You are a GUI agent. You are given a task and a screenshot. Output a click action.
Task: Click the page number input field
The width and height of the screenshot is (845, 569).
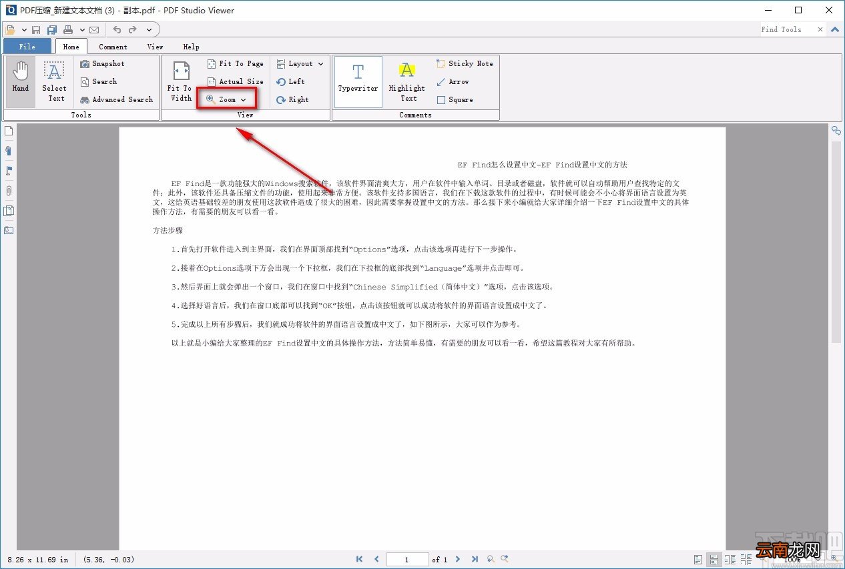[x=407, y=559]
